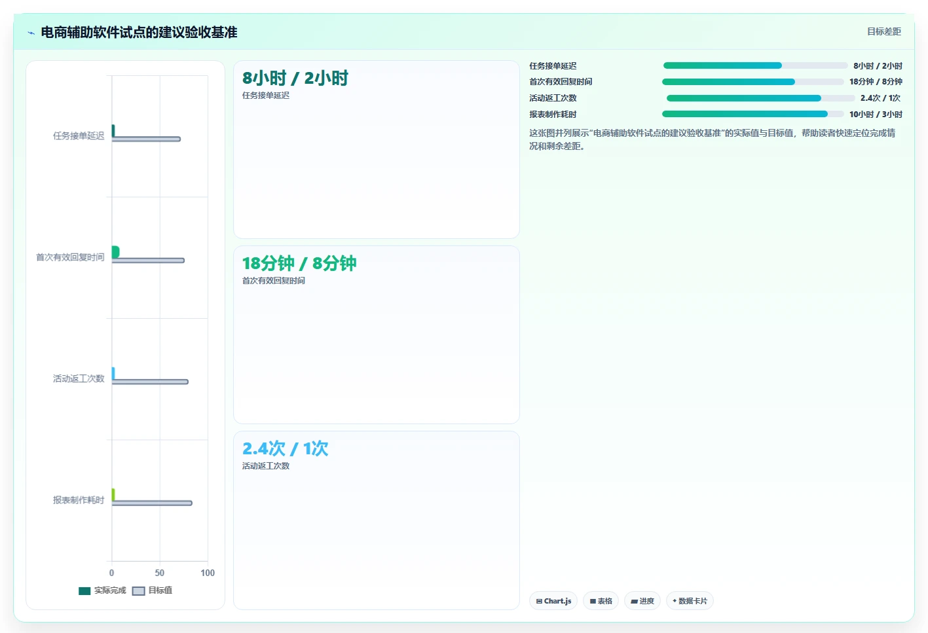
Task: Open the 8小时 / 2小时 data card
Action: click(377, 150)
